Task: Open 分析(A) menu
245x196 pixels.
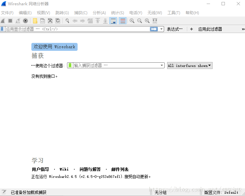Action: (99, 13)
